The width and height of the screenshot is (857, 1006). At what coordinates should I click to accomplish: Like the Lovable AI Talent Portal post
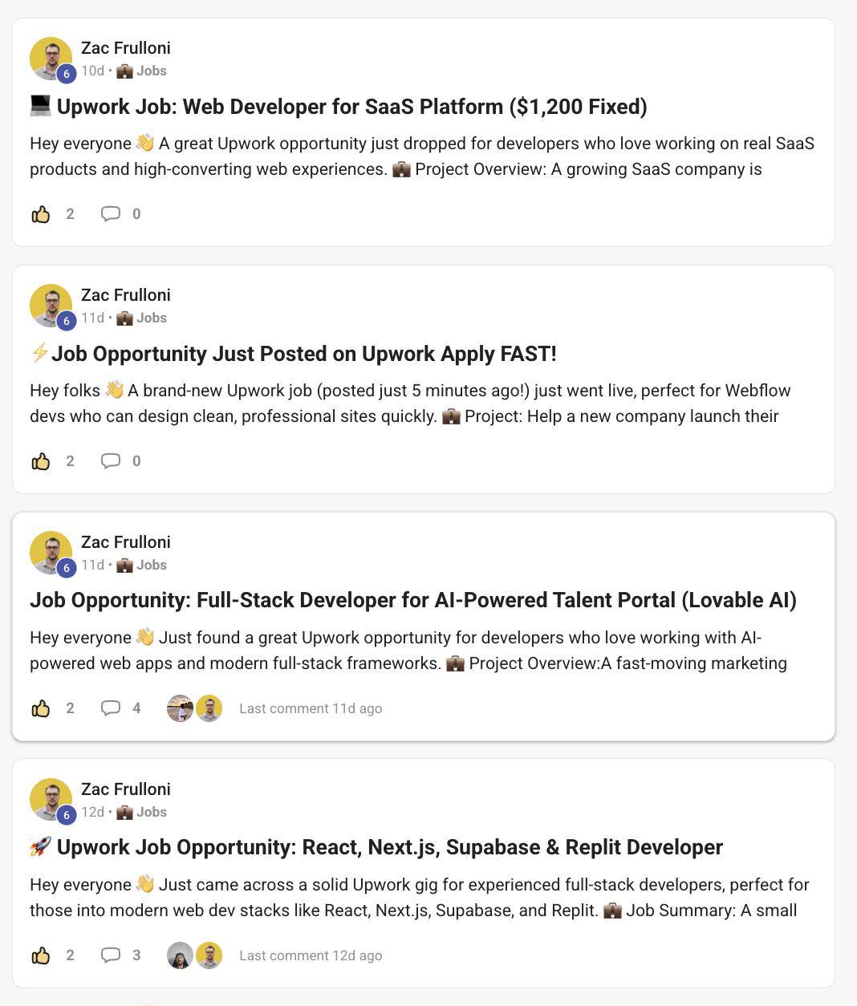[41, 708]
